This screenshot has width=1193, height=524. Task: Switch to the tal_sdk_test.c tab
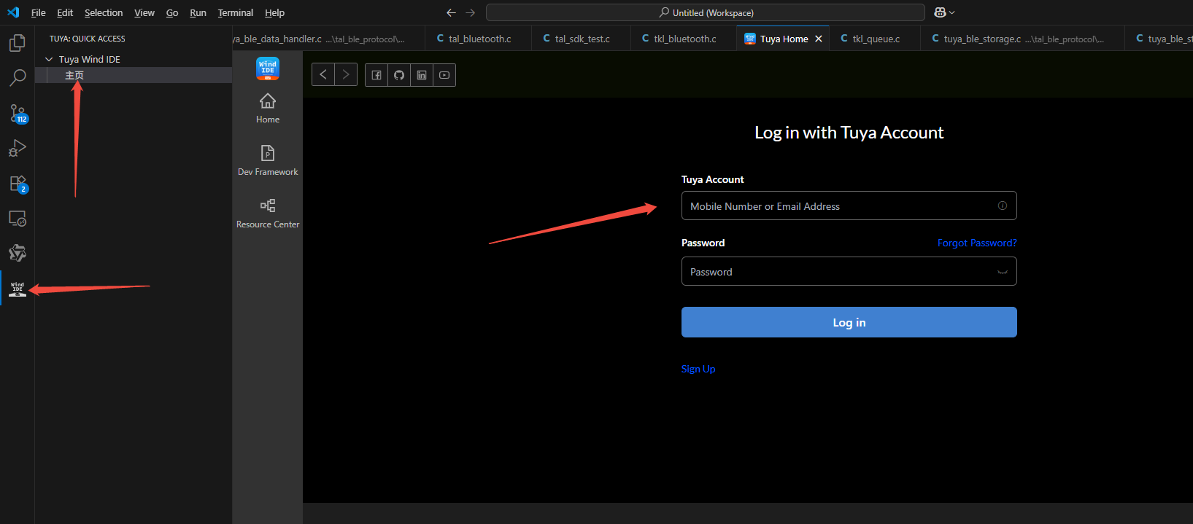click(581, 39)
